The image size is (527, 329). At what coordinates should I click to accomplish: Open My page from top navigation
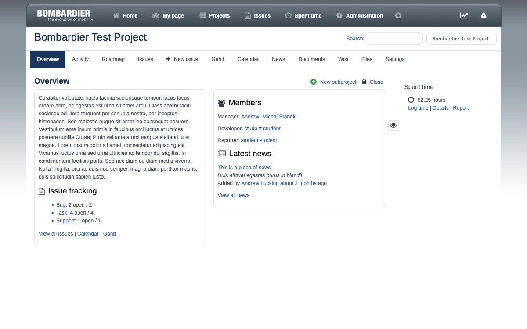click(x=168, y=16)
